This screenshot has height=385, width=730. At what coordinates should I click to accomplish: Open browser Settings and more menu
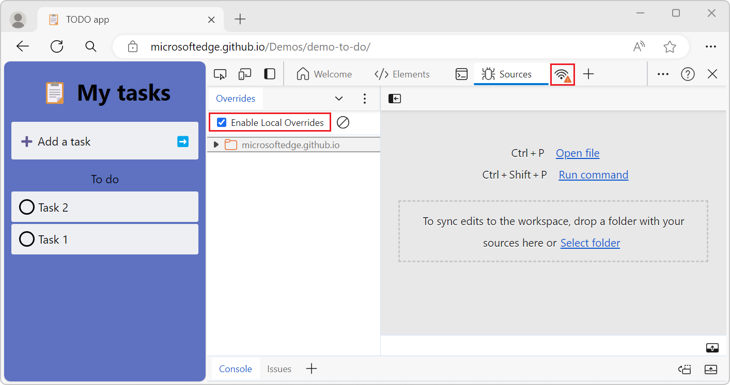[711, 46]
